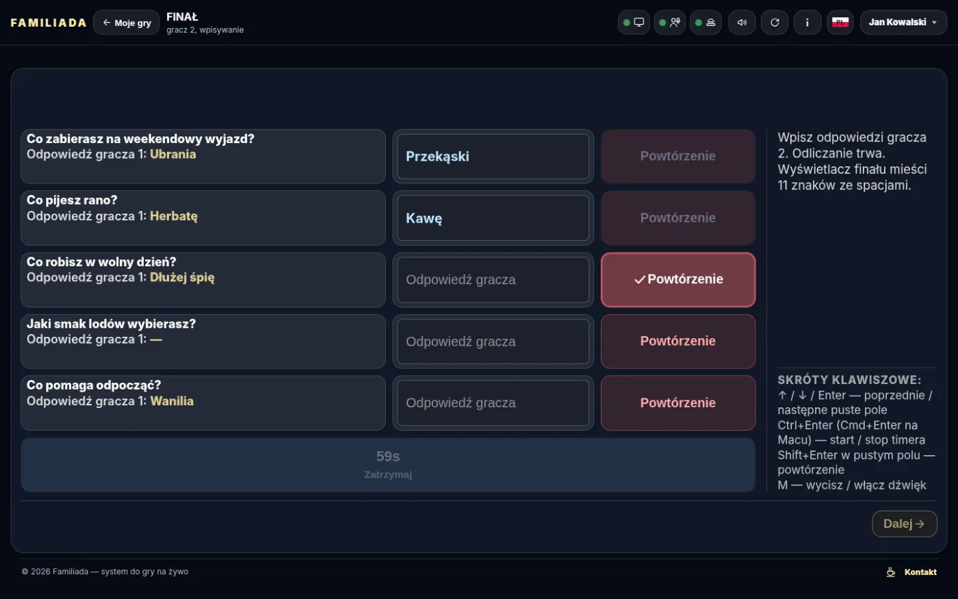Screen dimensions: 958x599
Task: Click the Dalej next button
Action: pyautogui.click(x=904, y=524)
